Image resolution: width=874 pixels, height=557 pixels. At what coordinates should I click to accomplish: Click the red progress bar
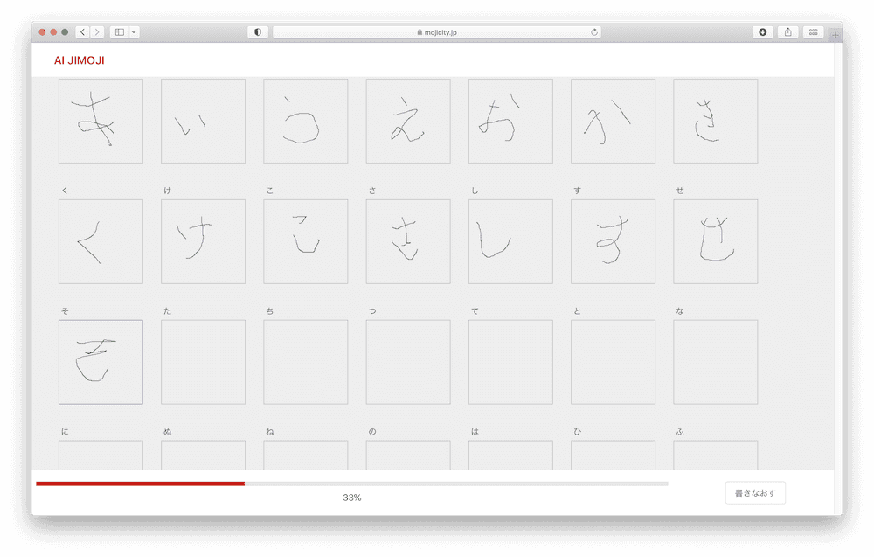(x=141, y=484)
